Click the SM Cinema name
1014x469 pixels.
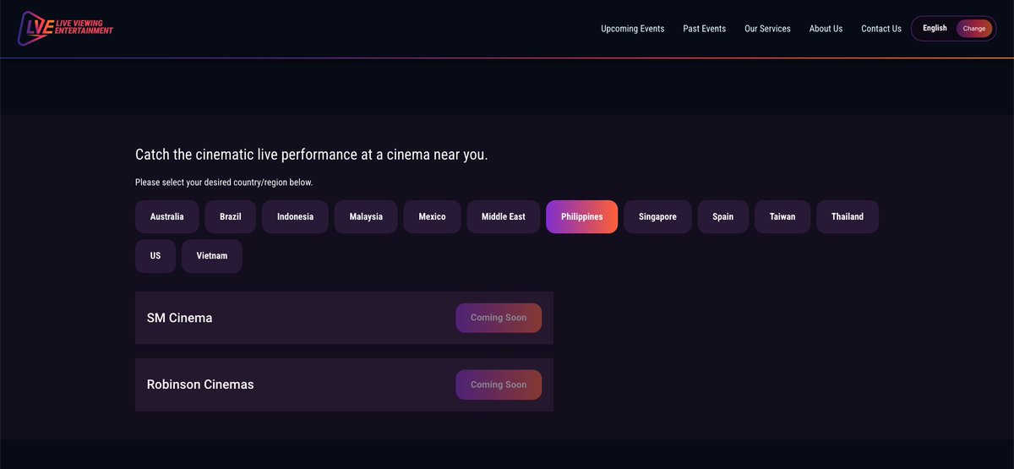click(179, 318)
